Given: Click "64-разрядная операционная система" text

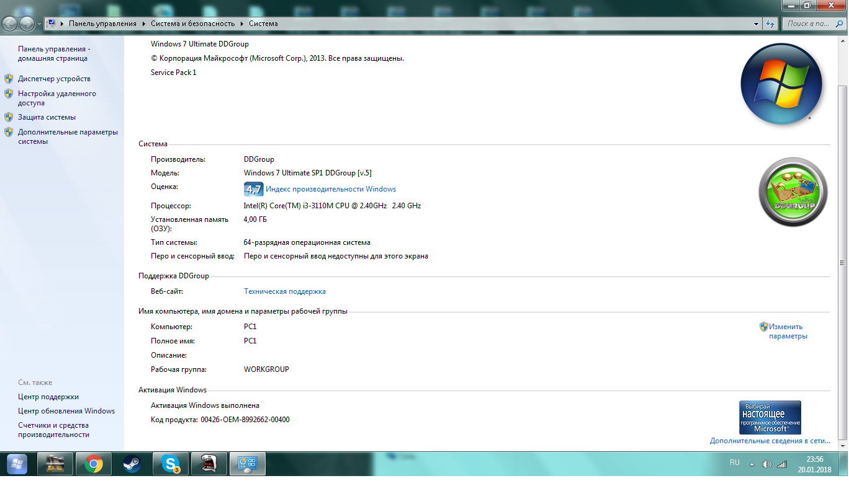Looking at the screenshot, I should (307, 242).
